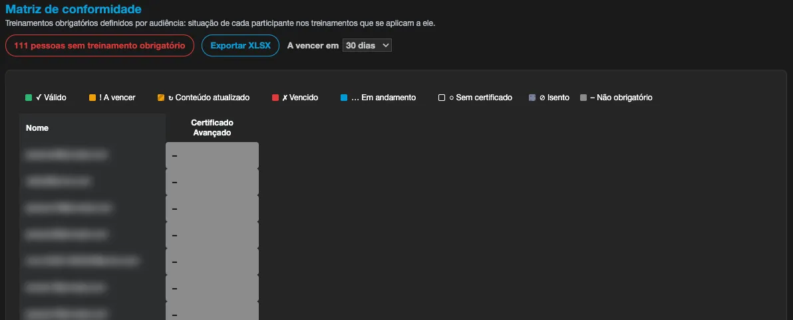Click the Válido legend label
Viewport: 793px width, 320px height.
[51, 98]
